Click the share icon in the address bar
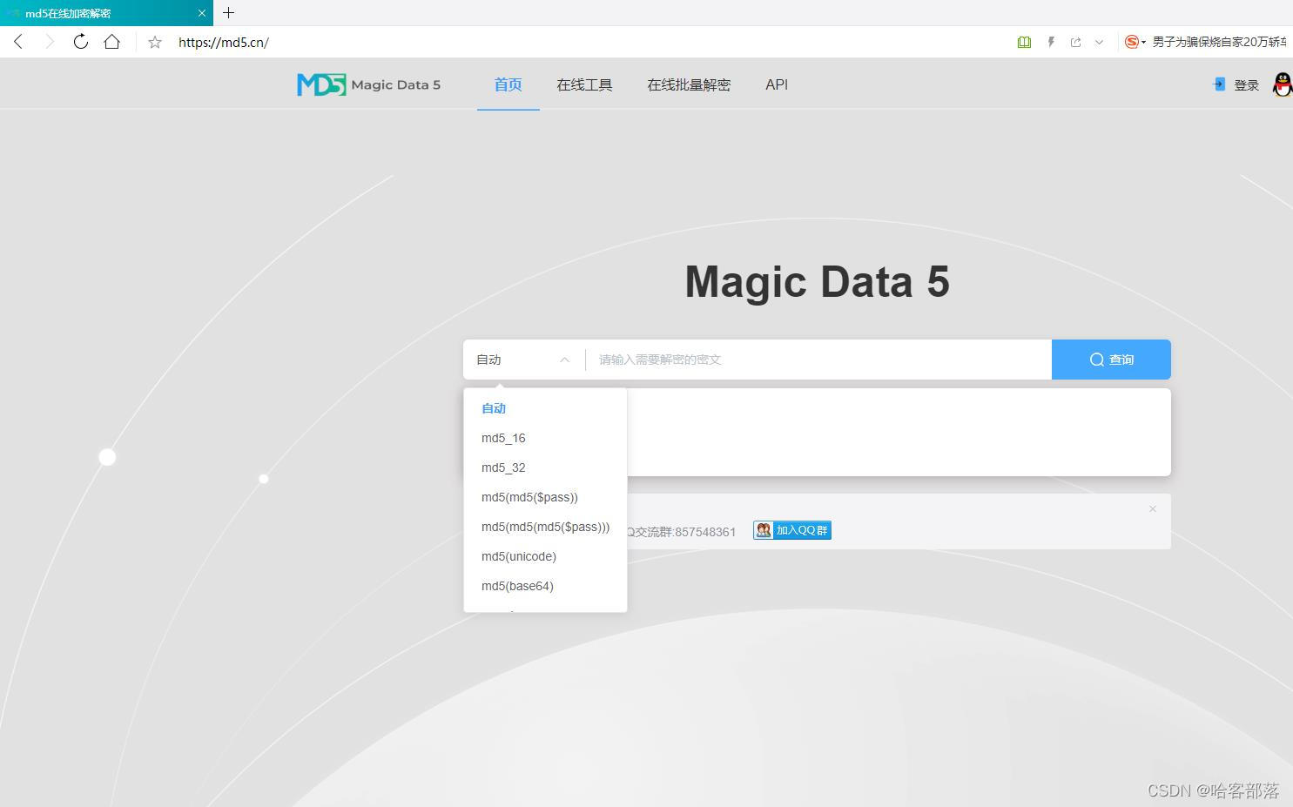This screenshot has width=1293, height=807. [1076, 42]
